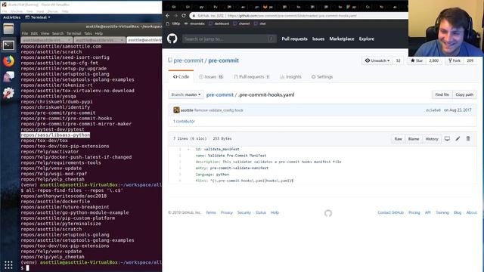
Task: Open Files from the Ubuntu dock
Action: click(x=8, y=29)
